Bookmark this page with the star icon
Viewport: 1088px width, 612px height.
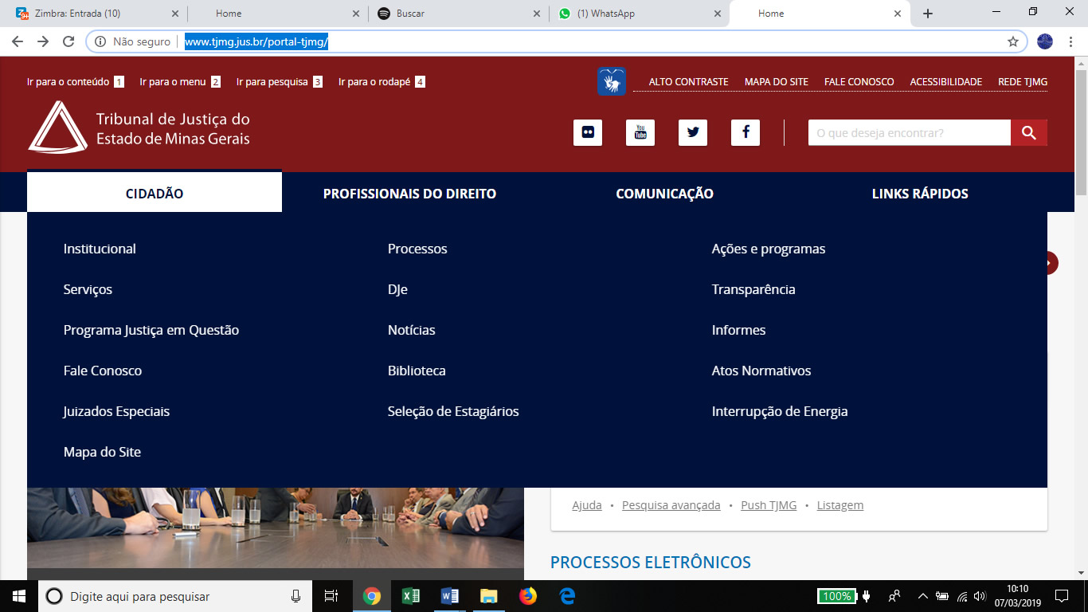(1013, 41)
